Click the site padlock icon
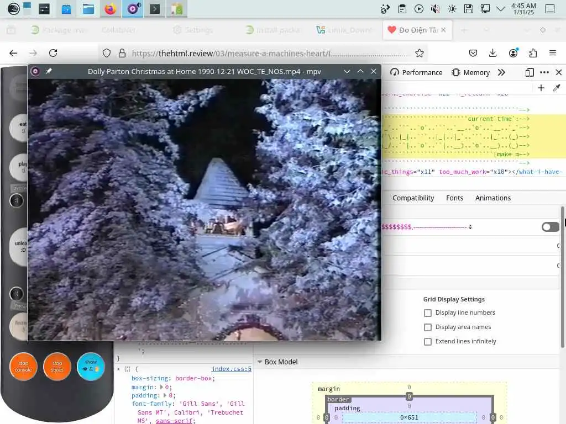 click(122, 54)
